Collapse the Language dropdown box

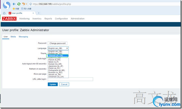click(58, 48)
